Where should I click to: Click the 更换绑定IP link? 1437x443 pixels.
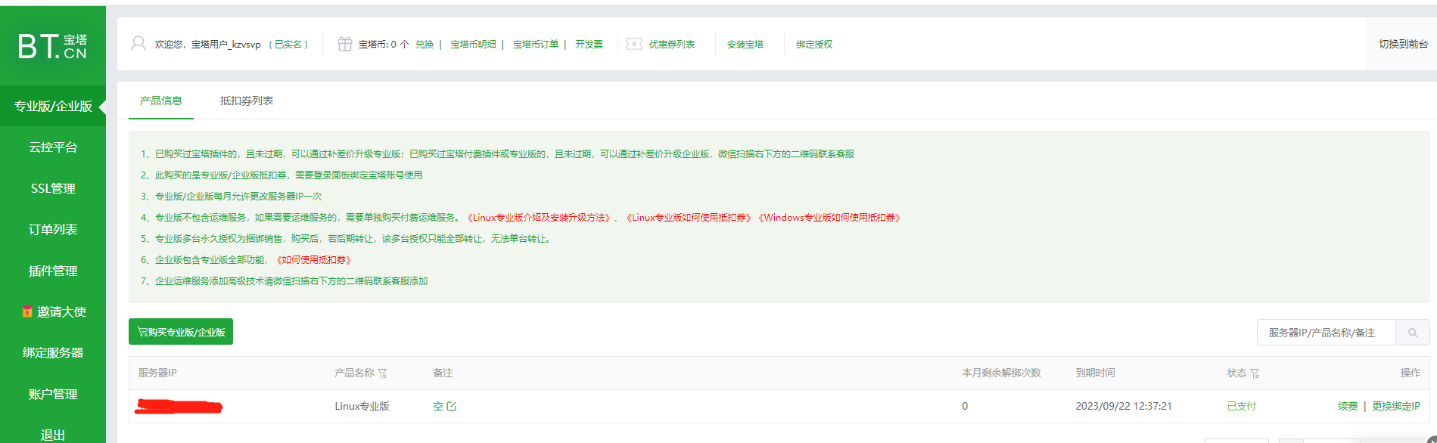[x=1396, y=407]
